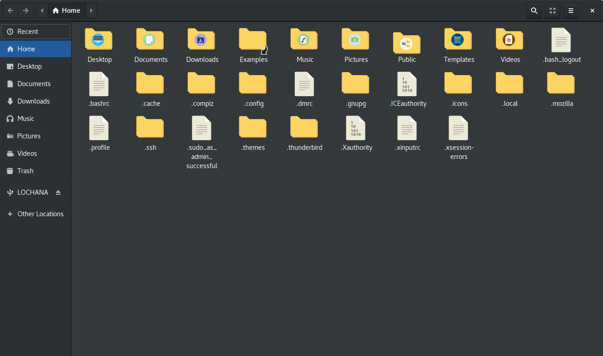This screenshot has width=603, height=356.
Task: Close the file manager window
Action: click(592, 11)
